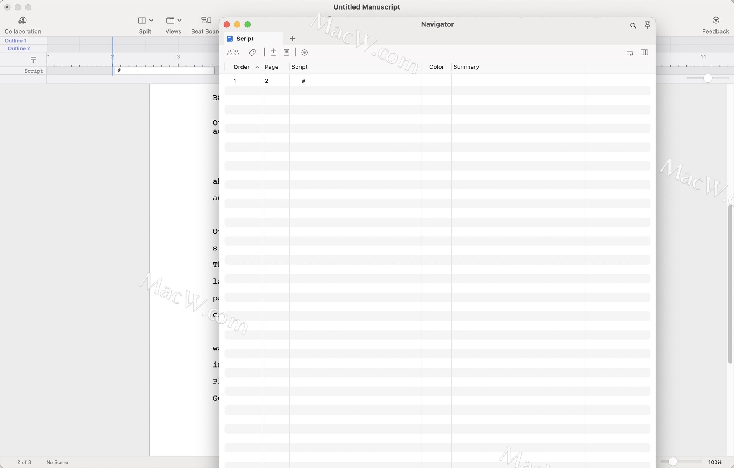Image resolution: width=734 pixels, height=468 pixels.
Task: Click the tag icon in Navigator
Action: tap(252, 52)
